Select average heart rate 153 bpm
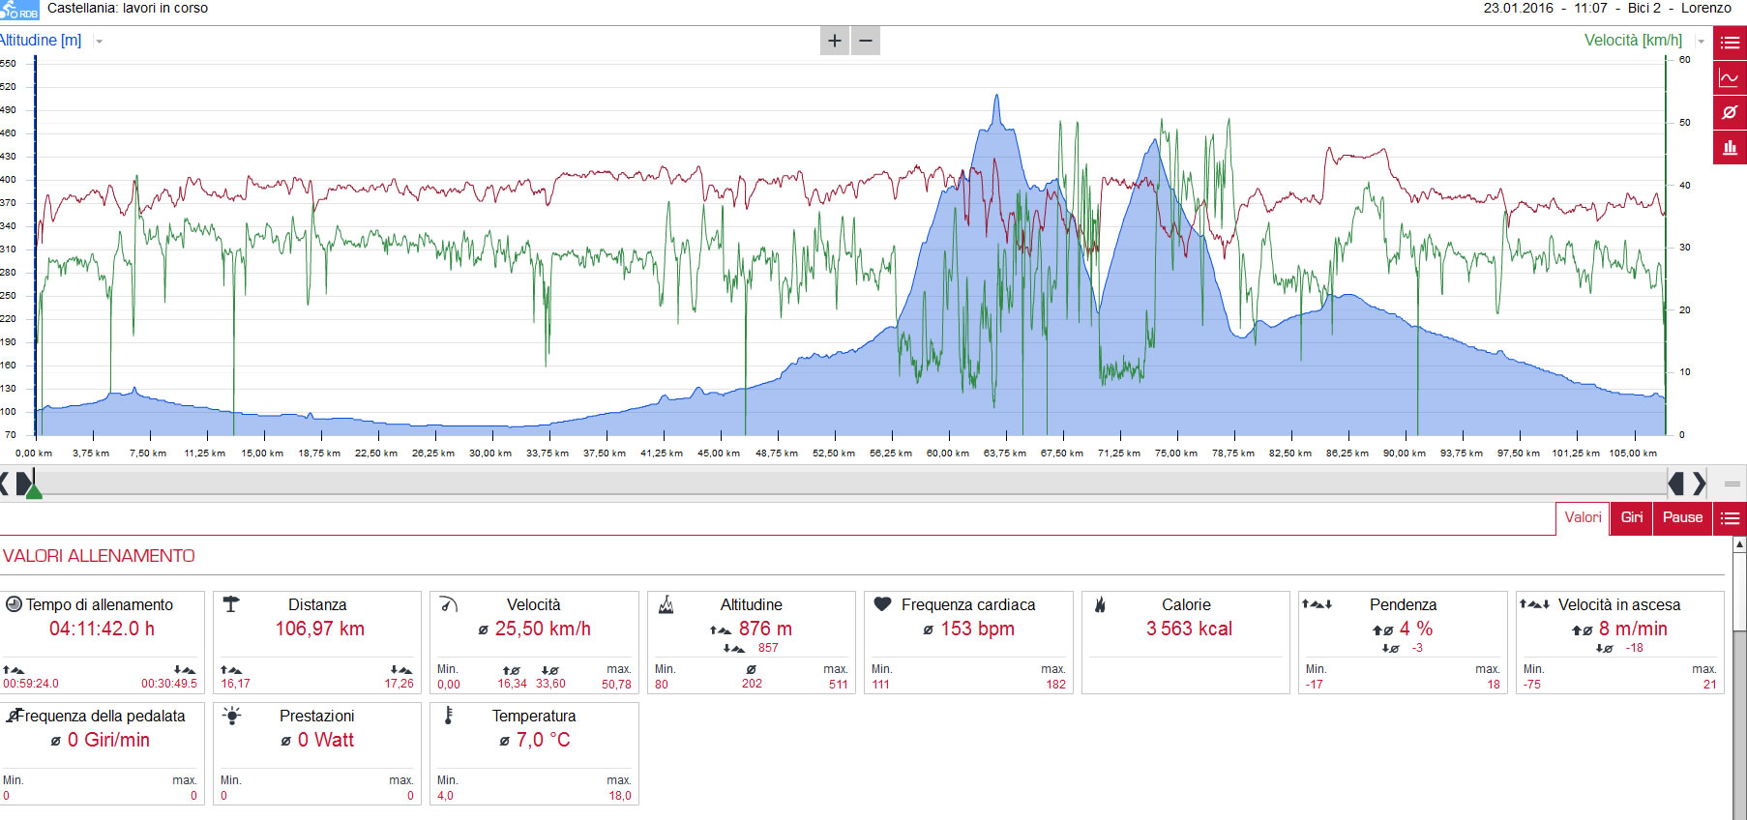The image size is (1747, 820). tap(977, 629)
